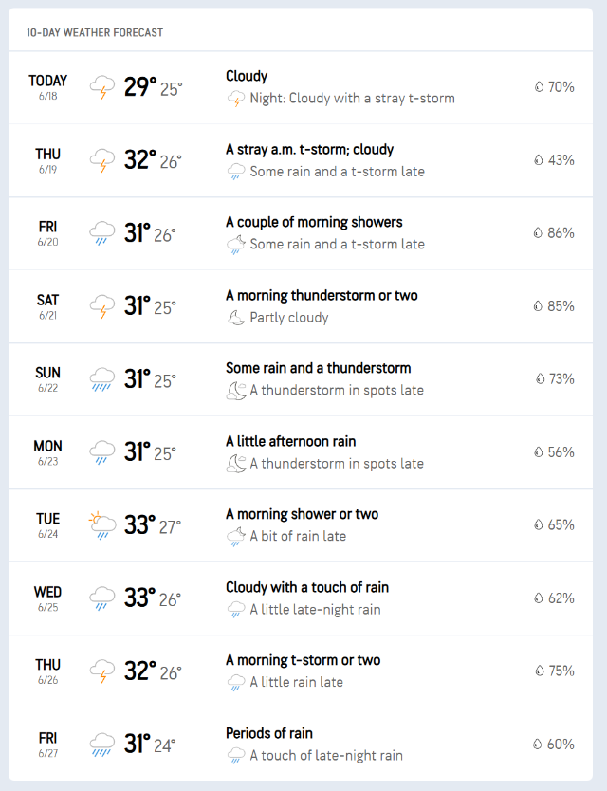Click the raindrop icon beside 70%
Screen dimensions: 607x791
coord(539,87)
